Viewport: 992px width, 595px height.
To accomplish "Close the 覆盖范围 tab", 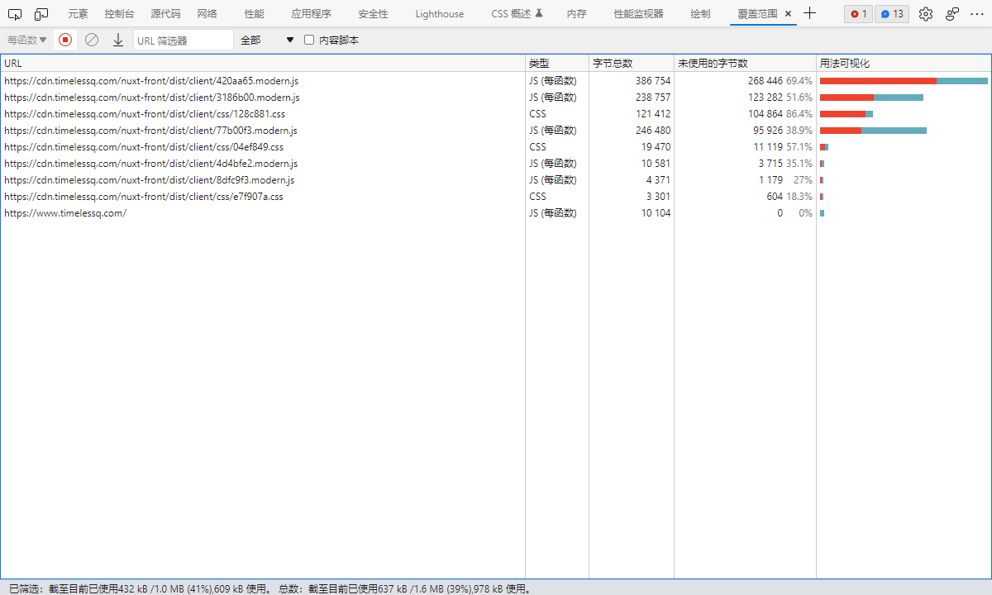I will [788, 14].
